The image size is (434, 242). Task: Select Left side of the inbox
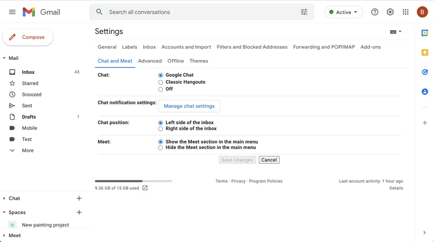tap(160, 123)
